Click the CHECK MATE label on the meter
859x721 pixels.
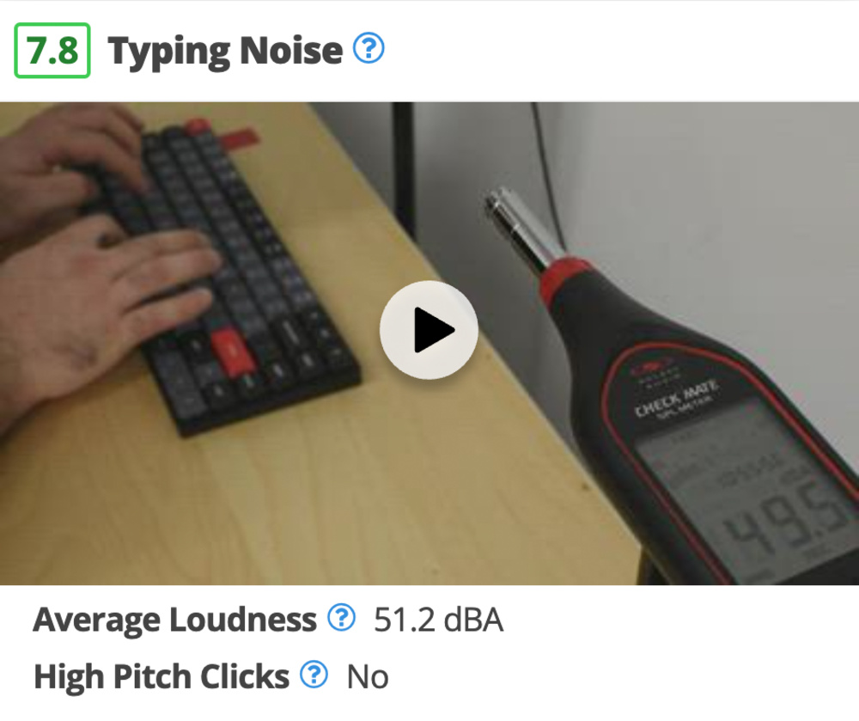(x=677, y=397)
